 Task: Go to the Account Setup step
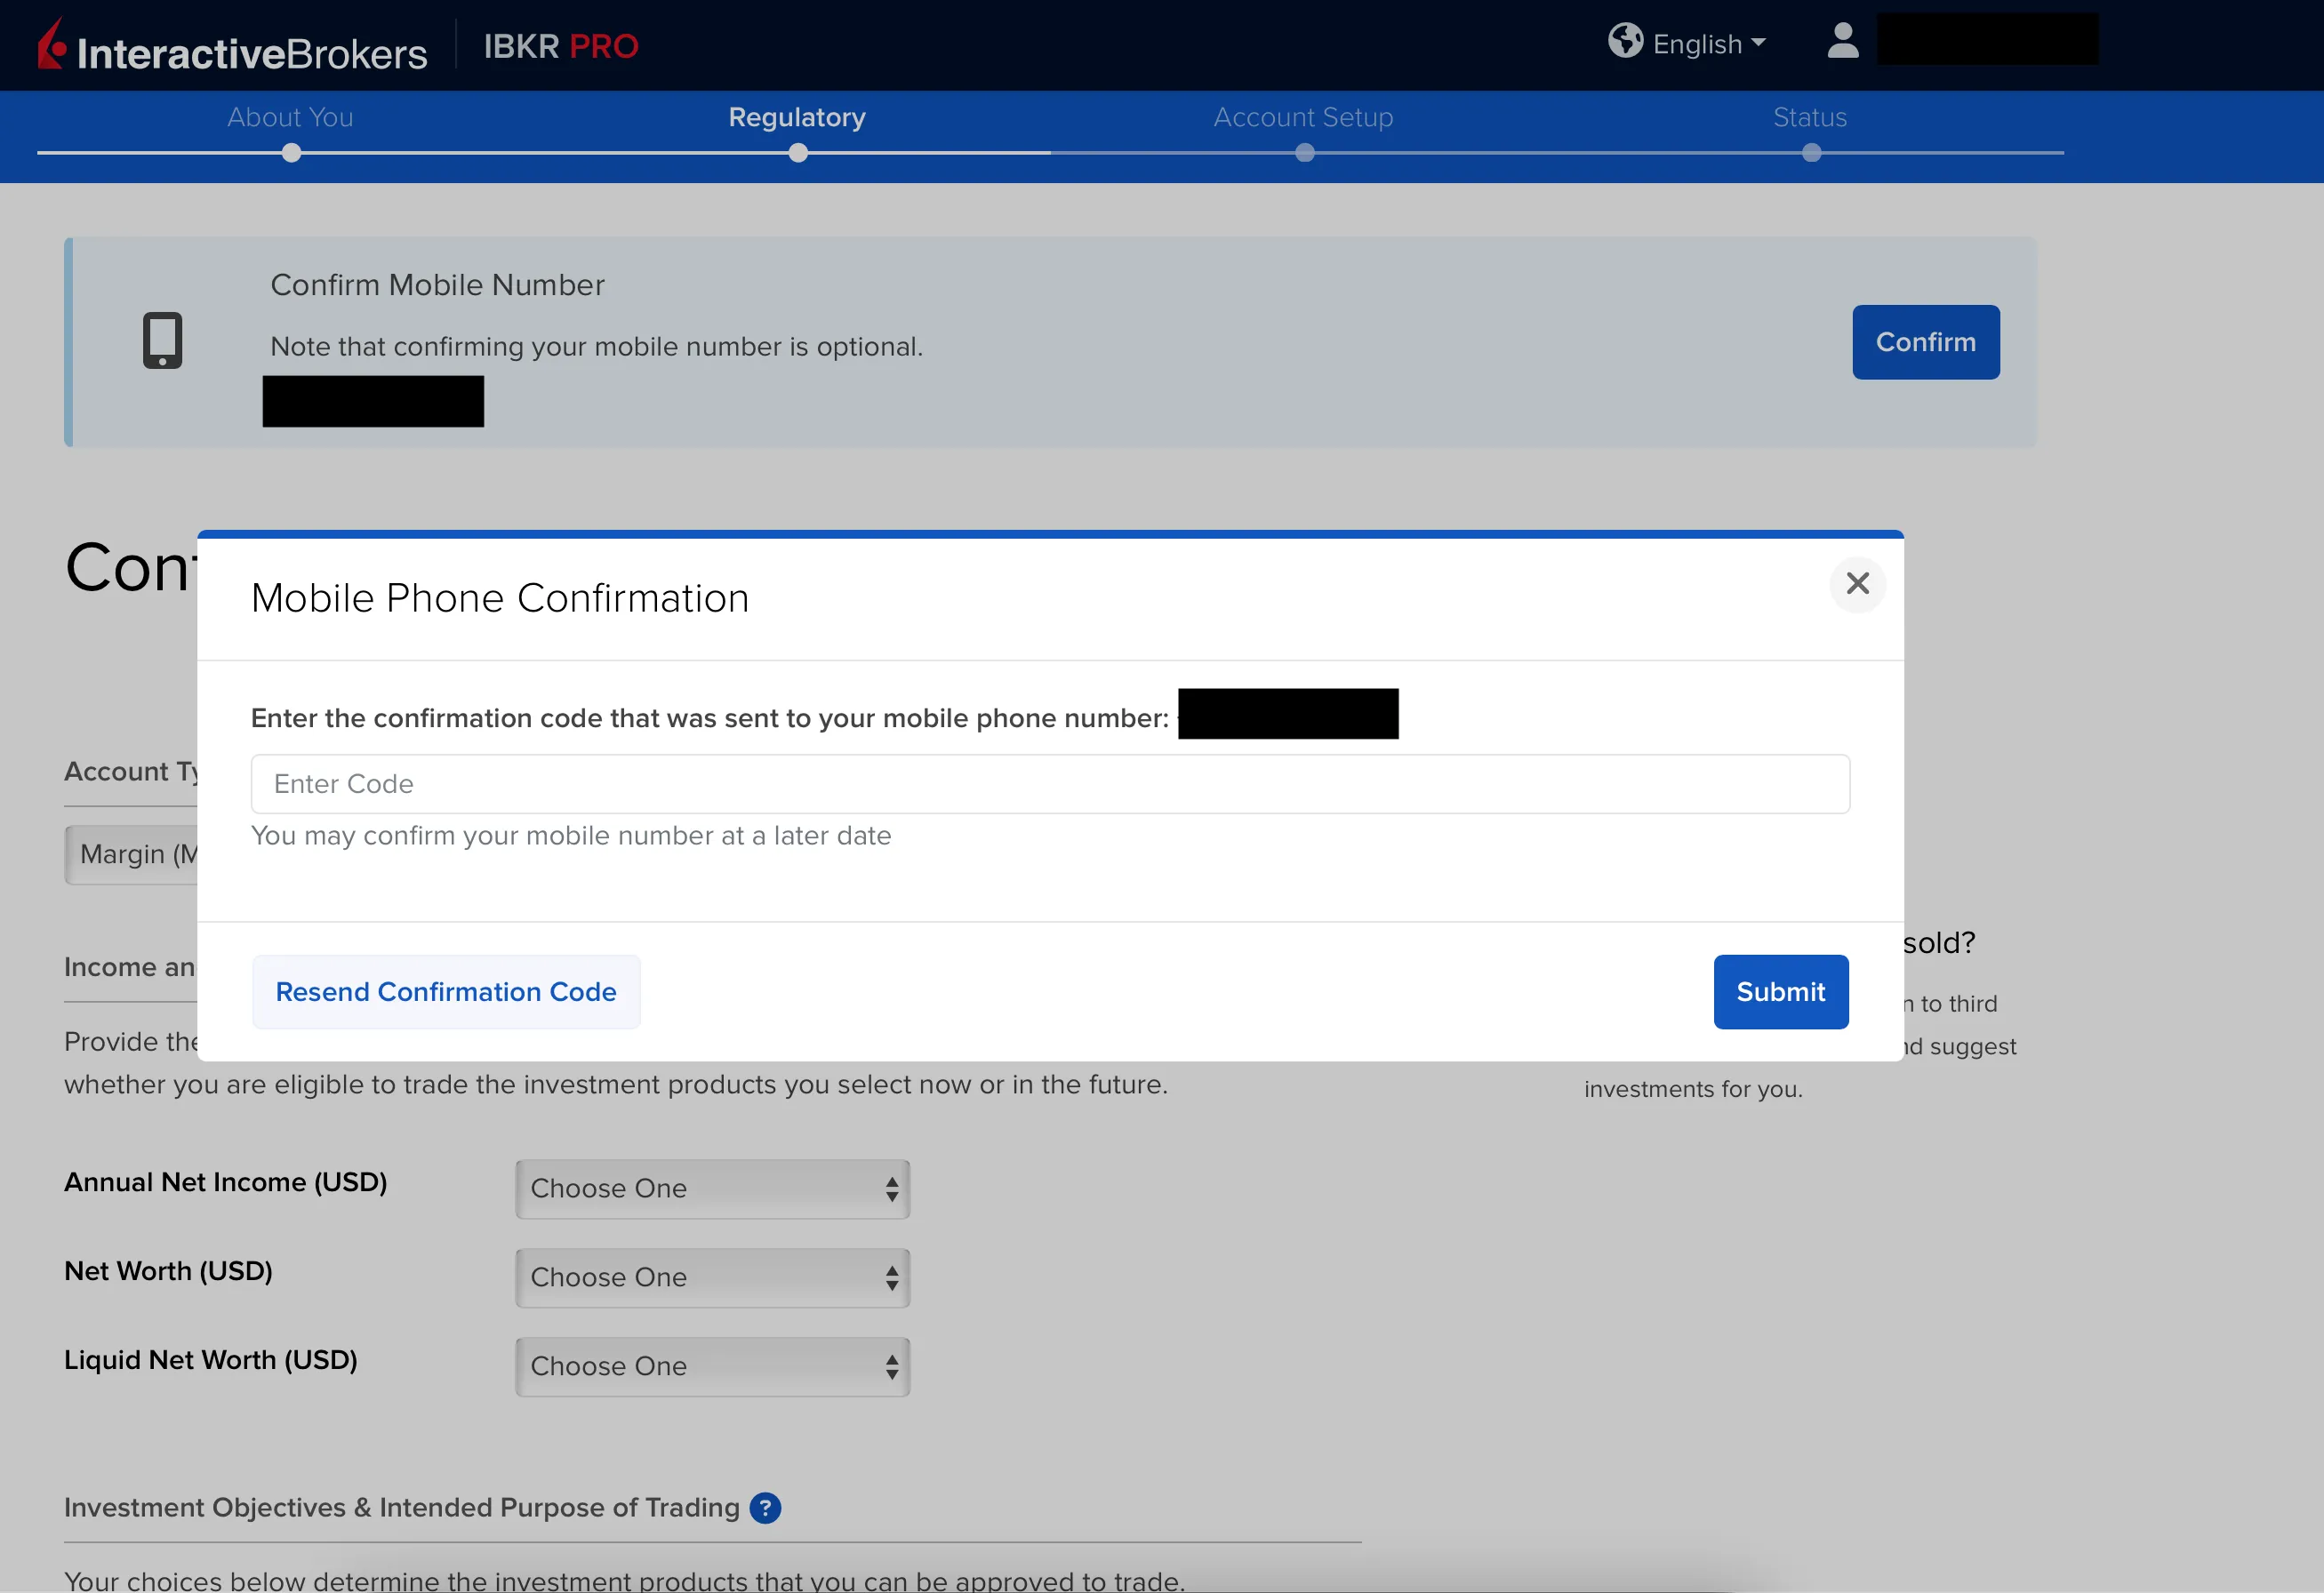tap(1303, 117)
